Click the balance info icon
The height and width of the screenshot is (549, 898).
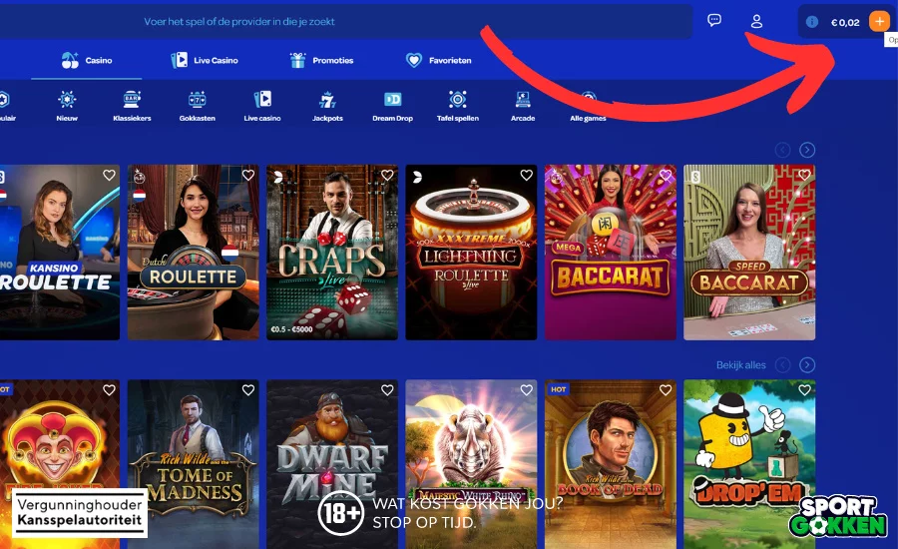[x=811, y=22]
